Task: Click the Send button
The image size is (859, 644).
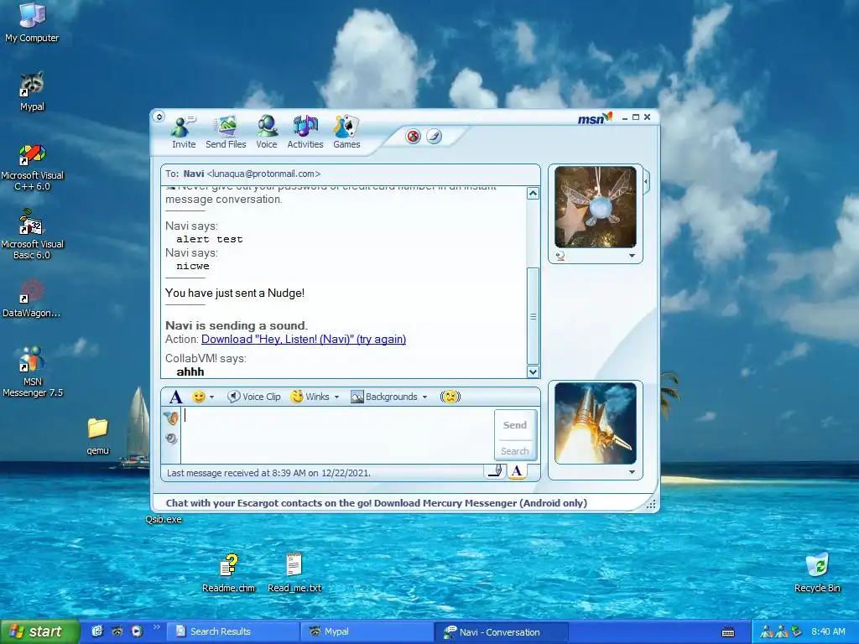Action: click(515, 425)
